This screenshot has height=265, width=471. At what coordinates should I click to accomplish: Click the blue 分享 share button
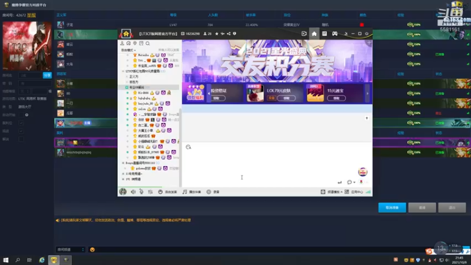point(47,75)
